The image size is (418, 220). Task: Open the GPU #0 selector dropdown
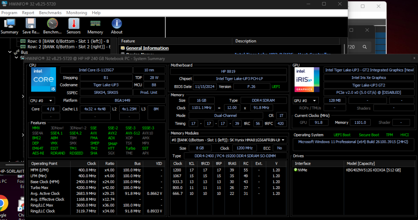pos(306,101)
